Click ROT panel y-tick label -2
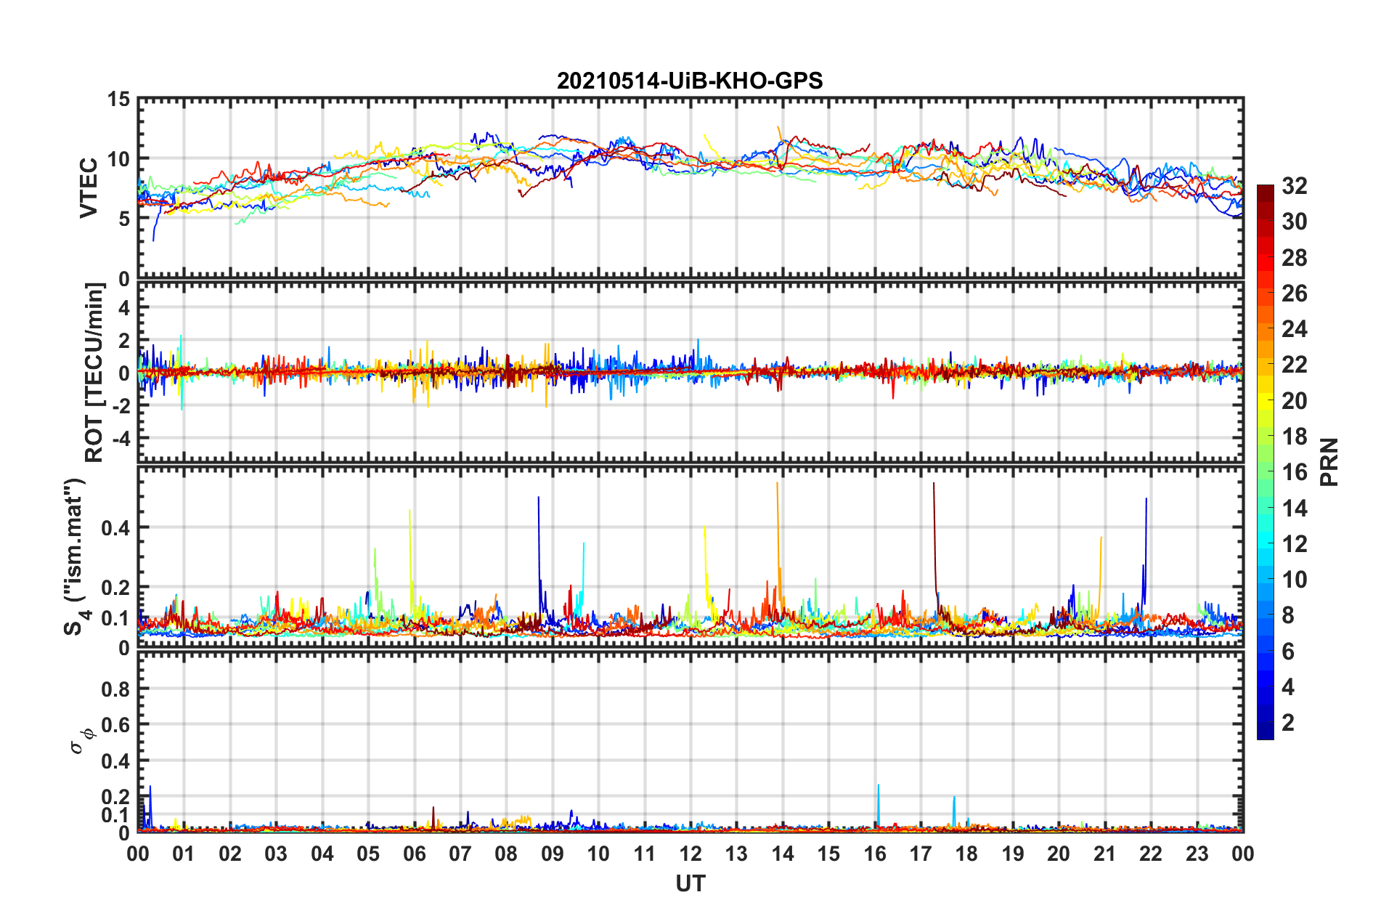Viewport: 1381px width, 924px height. pos(121,406)
